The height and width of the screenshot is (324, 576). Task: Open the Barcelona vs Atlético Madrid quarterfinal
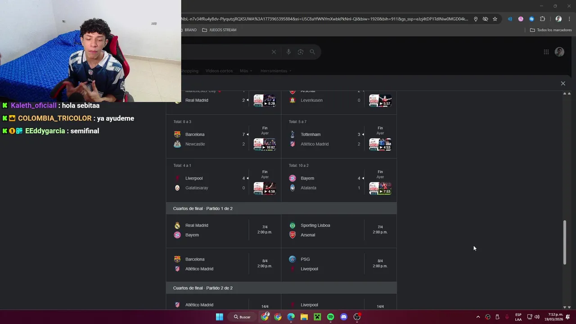(x=224, y=264)
